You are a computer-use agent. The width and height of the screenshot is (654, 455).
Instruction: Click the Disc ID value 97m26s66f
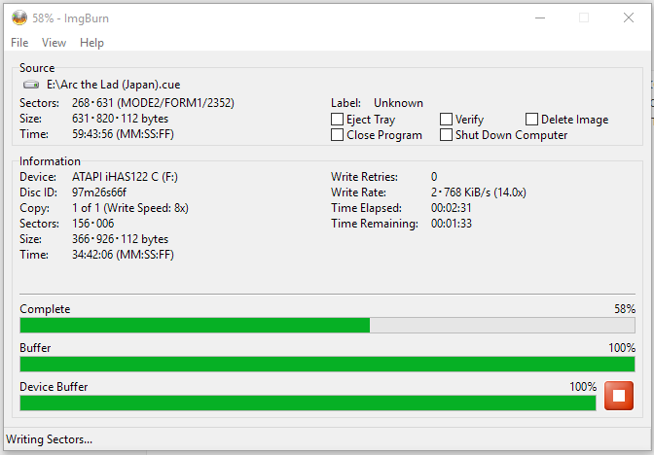[99, 192]
